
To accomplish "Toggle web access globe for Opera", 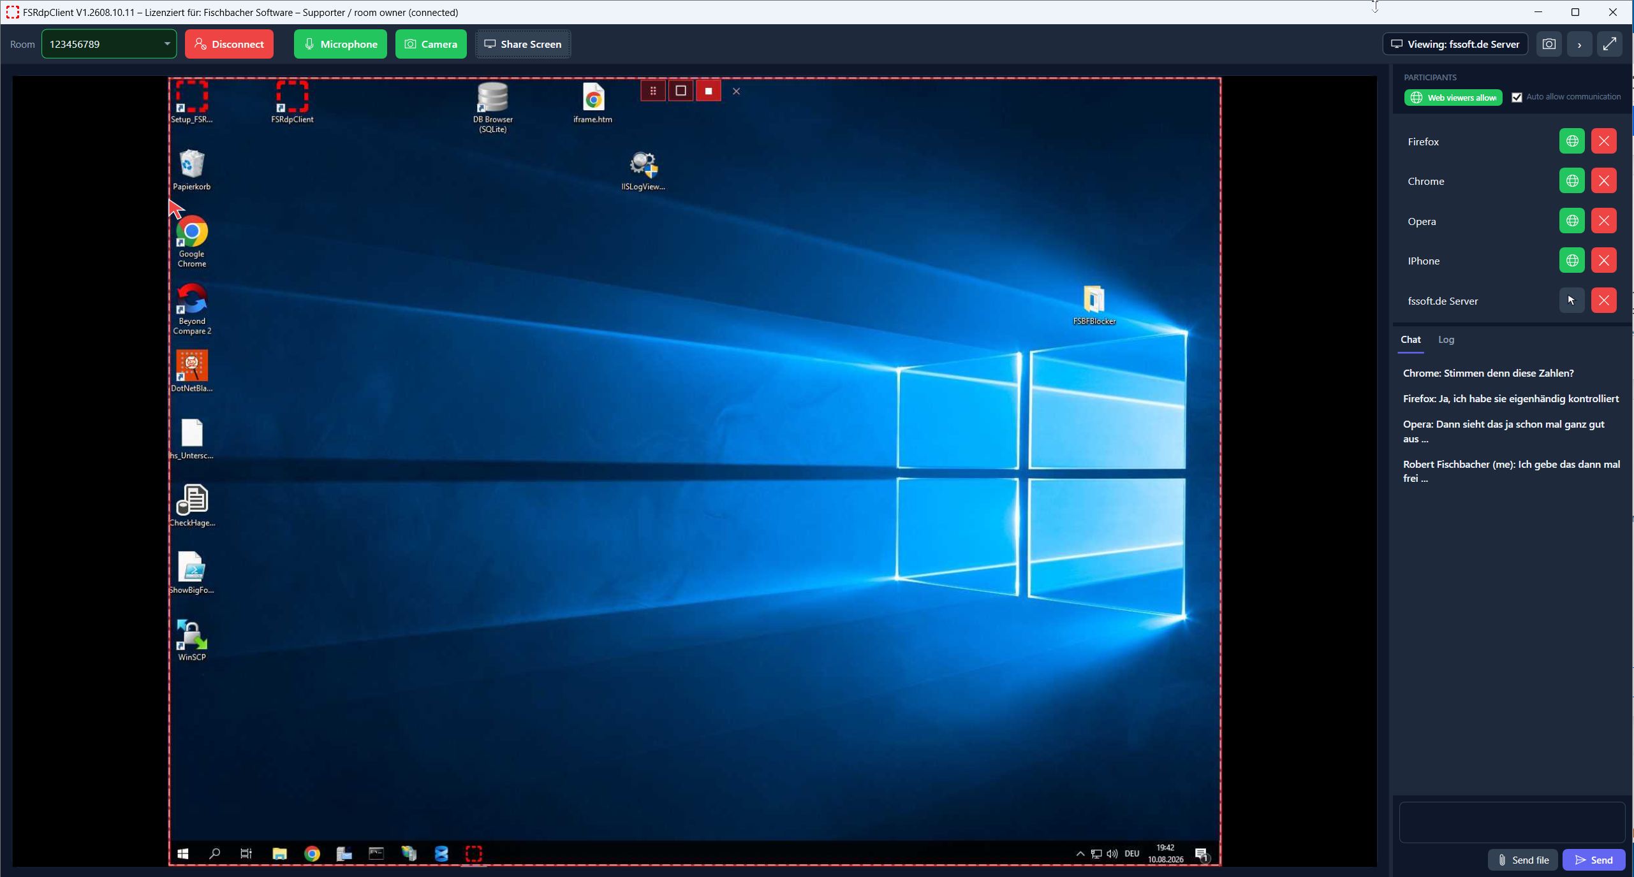I will click(1571, 221).
